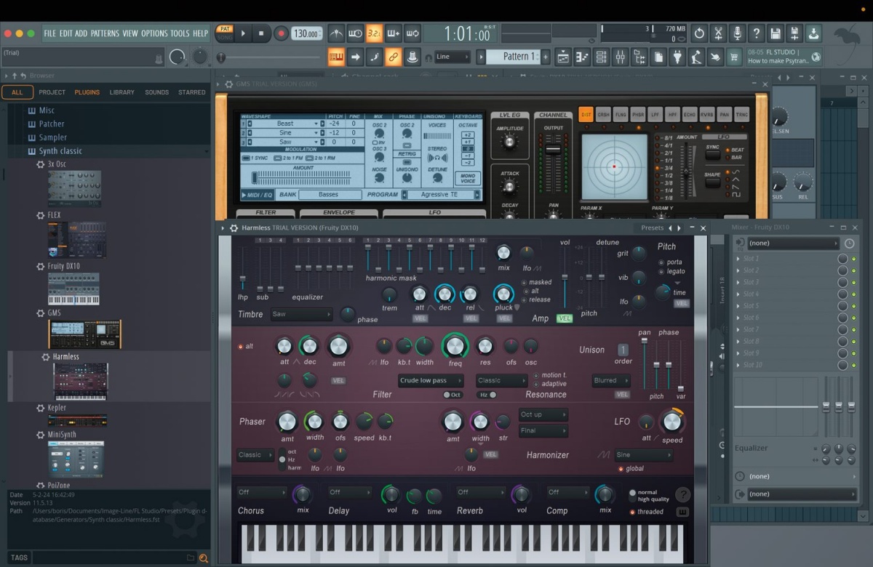Toggle the ECHO effect in GMS
This screenshot has width=873, height=567.
click(690, 115)
